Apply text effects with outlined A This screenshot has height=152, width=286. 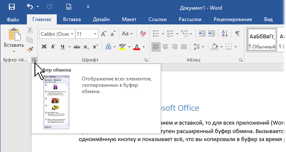109,47
